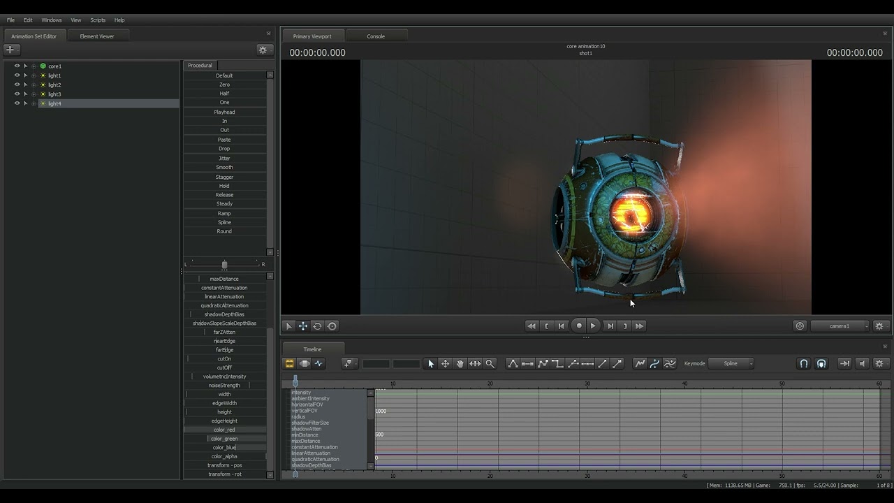
Task: Toggle selectable arrow for core1
Action: (x=26, y=66)
